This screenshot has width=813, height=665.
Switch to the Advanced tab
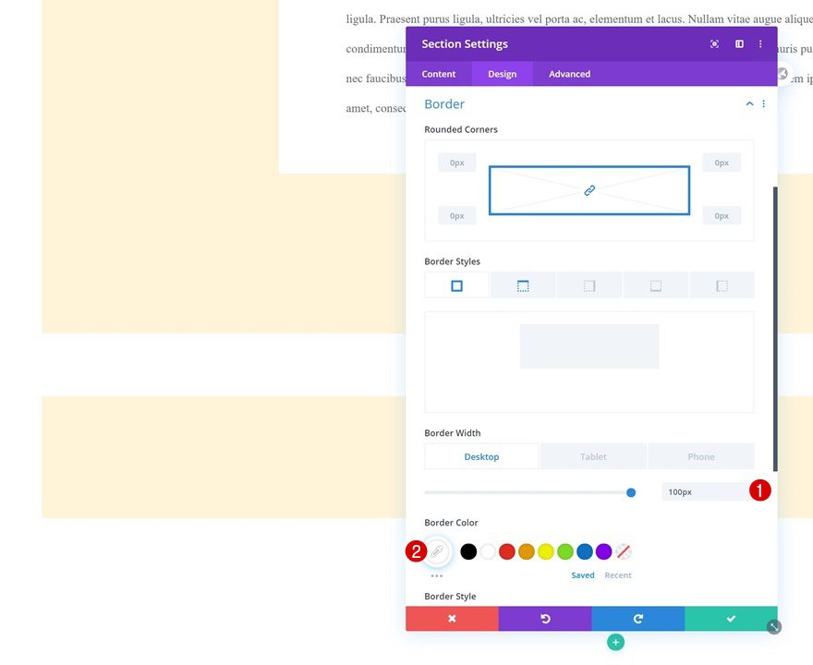point(569,74)
